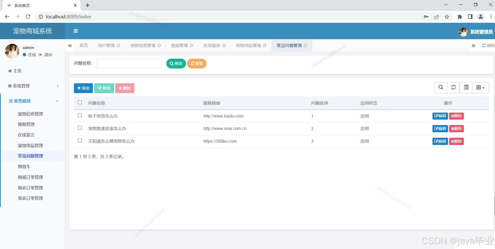Viewport: 495px width, 249px height.
Task: Click the orange 重置 button
Action: [x=197, y=64]
